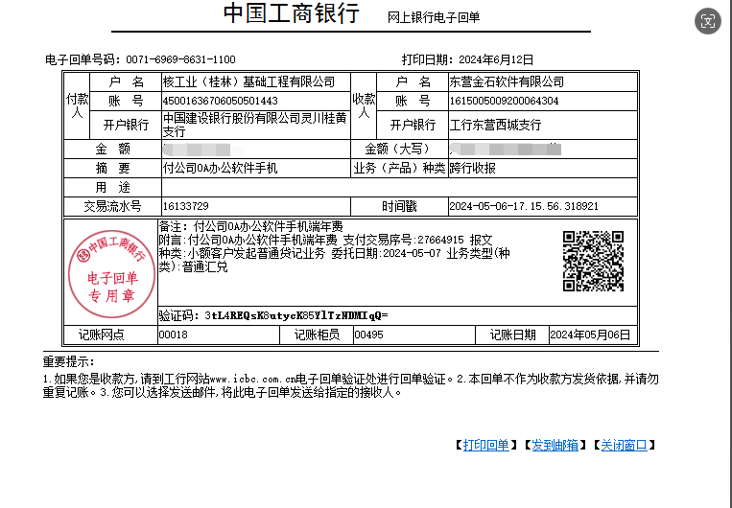Click the 记账日期 label cell
This screenshot has width=732, height=508.
[512, 335]
